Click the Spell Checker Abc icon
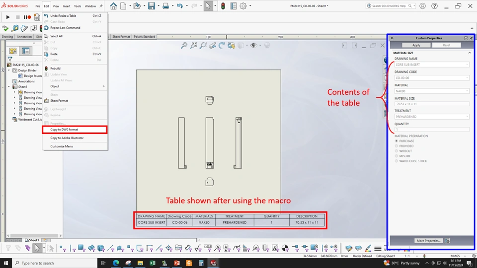The image size is (477, 268). click(5, 28)
